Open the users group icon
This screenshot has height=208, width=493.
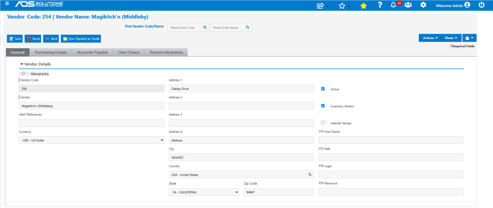[408, 5]
